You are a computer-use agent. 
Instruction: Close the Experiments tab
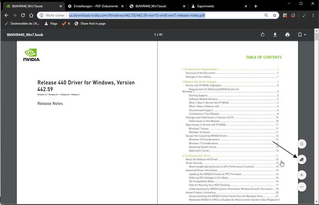[246, 6]
